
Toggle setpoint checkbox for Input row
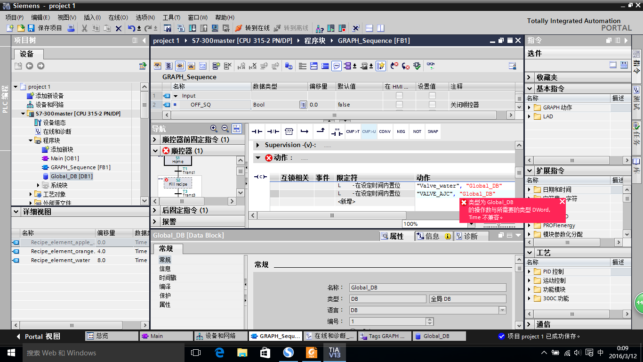[432, 96]
